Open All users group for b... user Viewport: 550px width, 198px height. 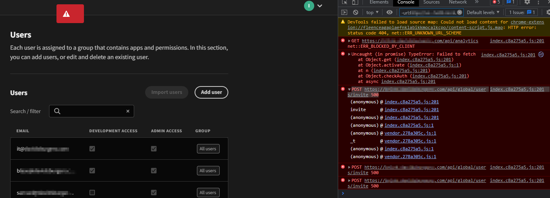(208, 171)
